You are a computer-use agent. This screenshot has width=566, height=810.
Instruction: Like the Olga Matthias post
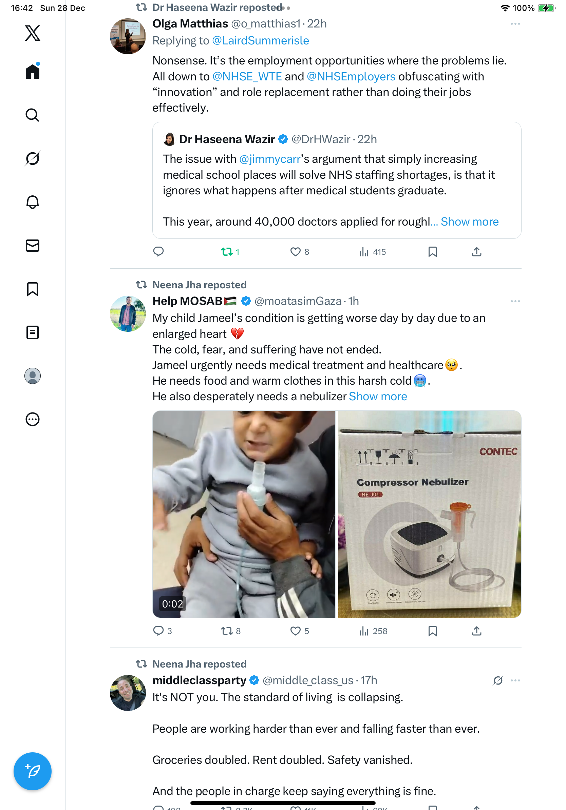[x=295, y=252]
